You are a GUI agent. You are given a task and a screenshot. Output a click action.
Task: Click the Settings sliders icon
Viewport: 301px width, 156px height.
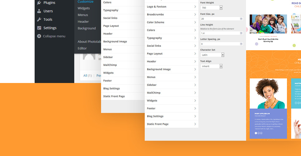[x=39, y=28]
